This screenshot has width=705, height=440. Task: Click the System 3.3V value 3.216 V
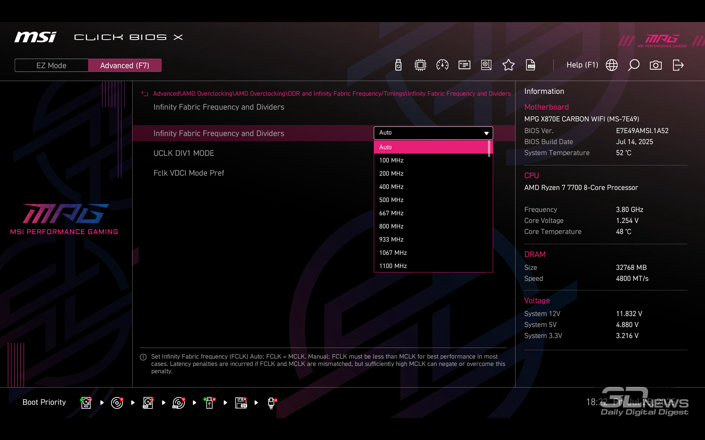coord(627,336)
